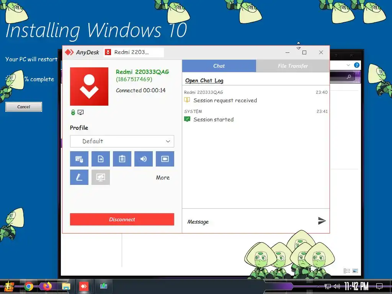This screenshot has height=294, width=392.
Task: Click the SYSTEM sender label
Action: tap(193, 111)
